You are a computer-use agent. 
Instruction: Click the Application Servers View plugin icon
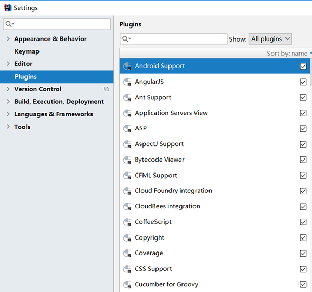(x=127, y=113)
